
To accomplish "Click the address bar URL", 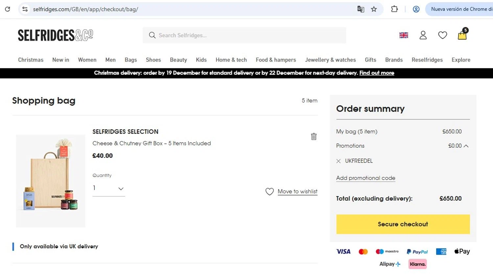I will [85, 9].
